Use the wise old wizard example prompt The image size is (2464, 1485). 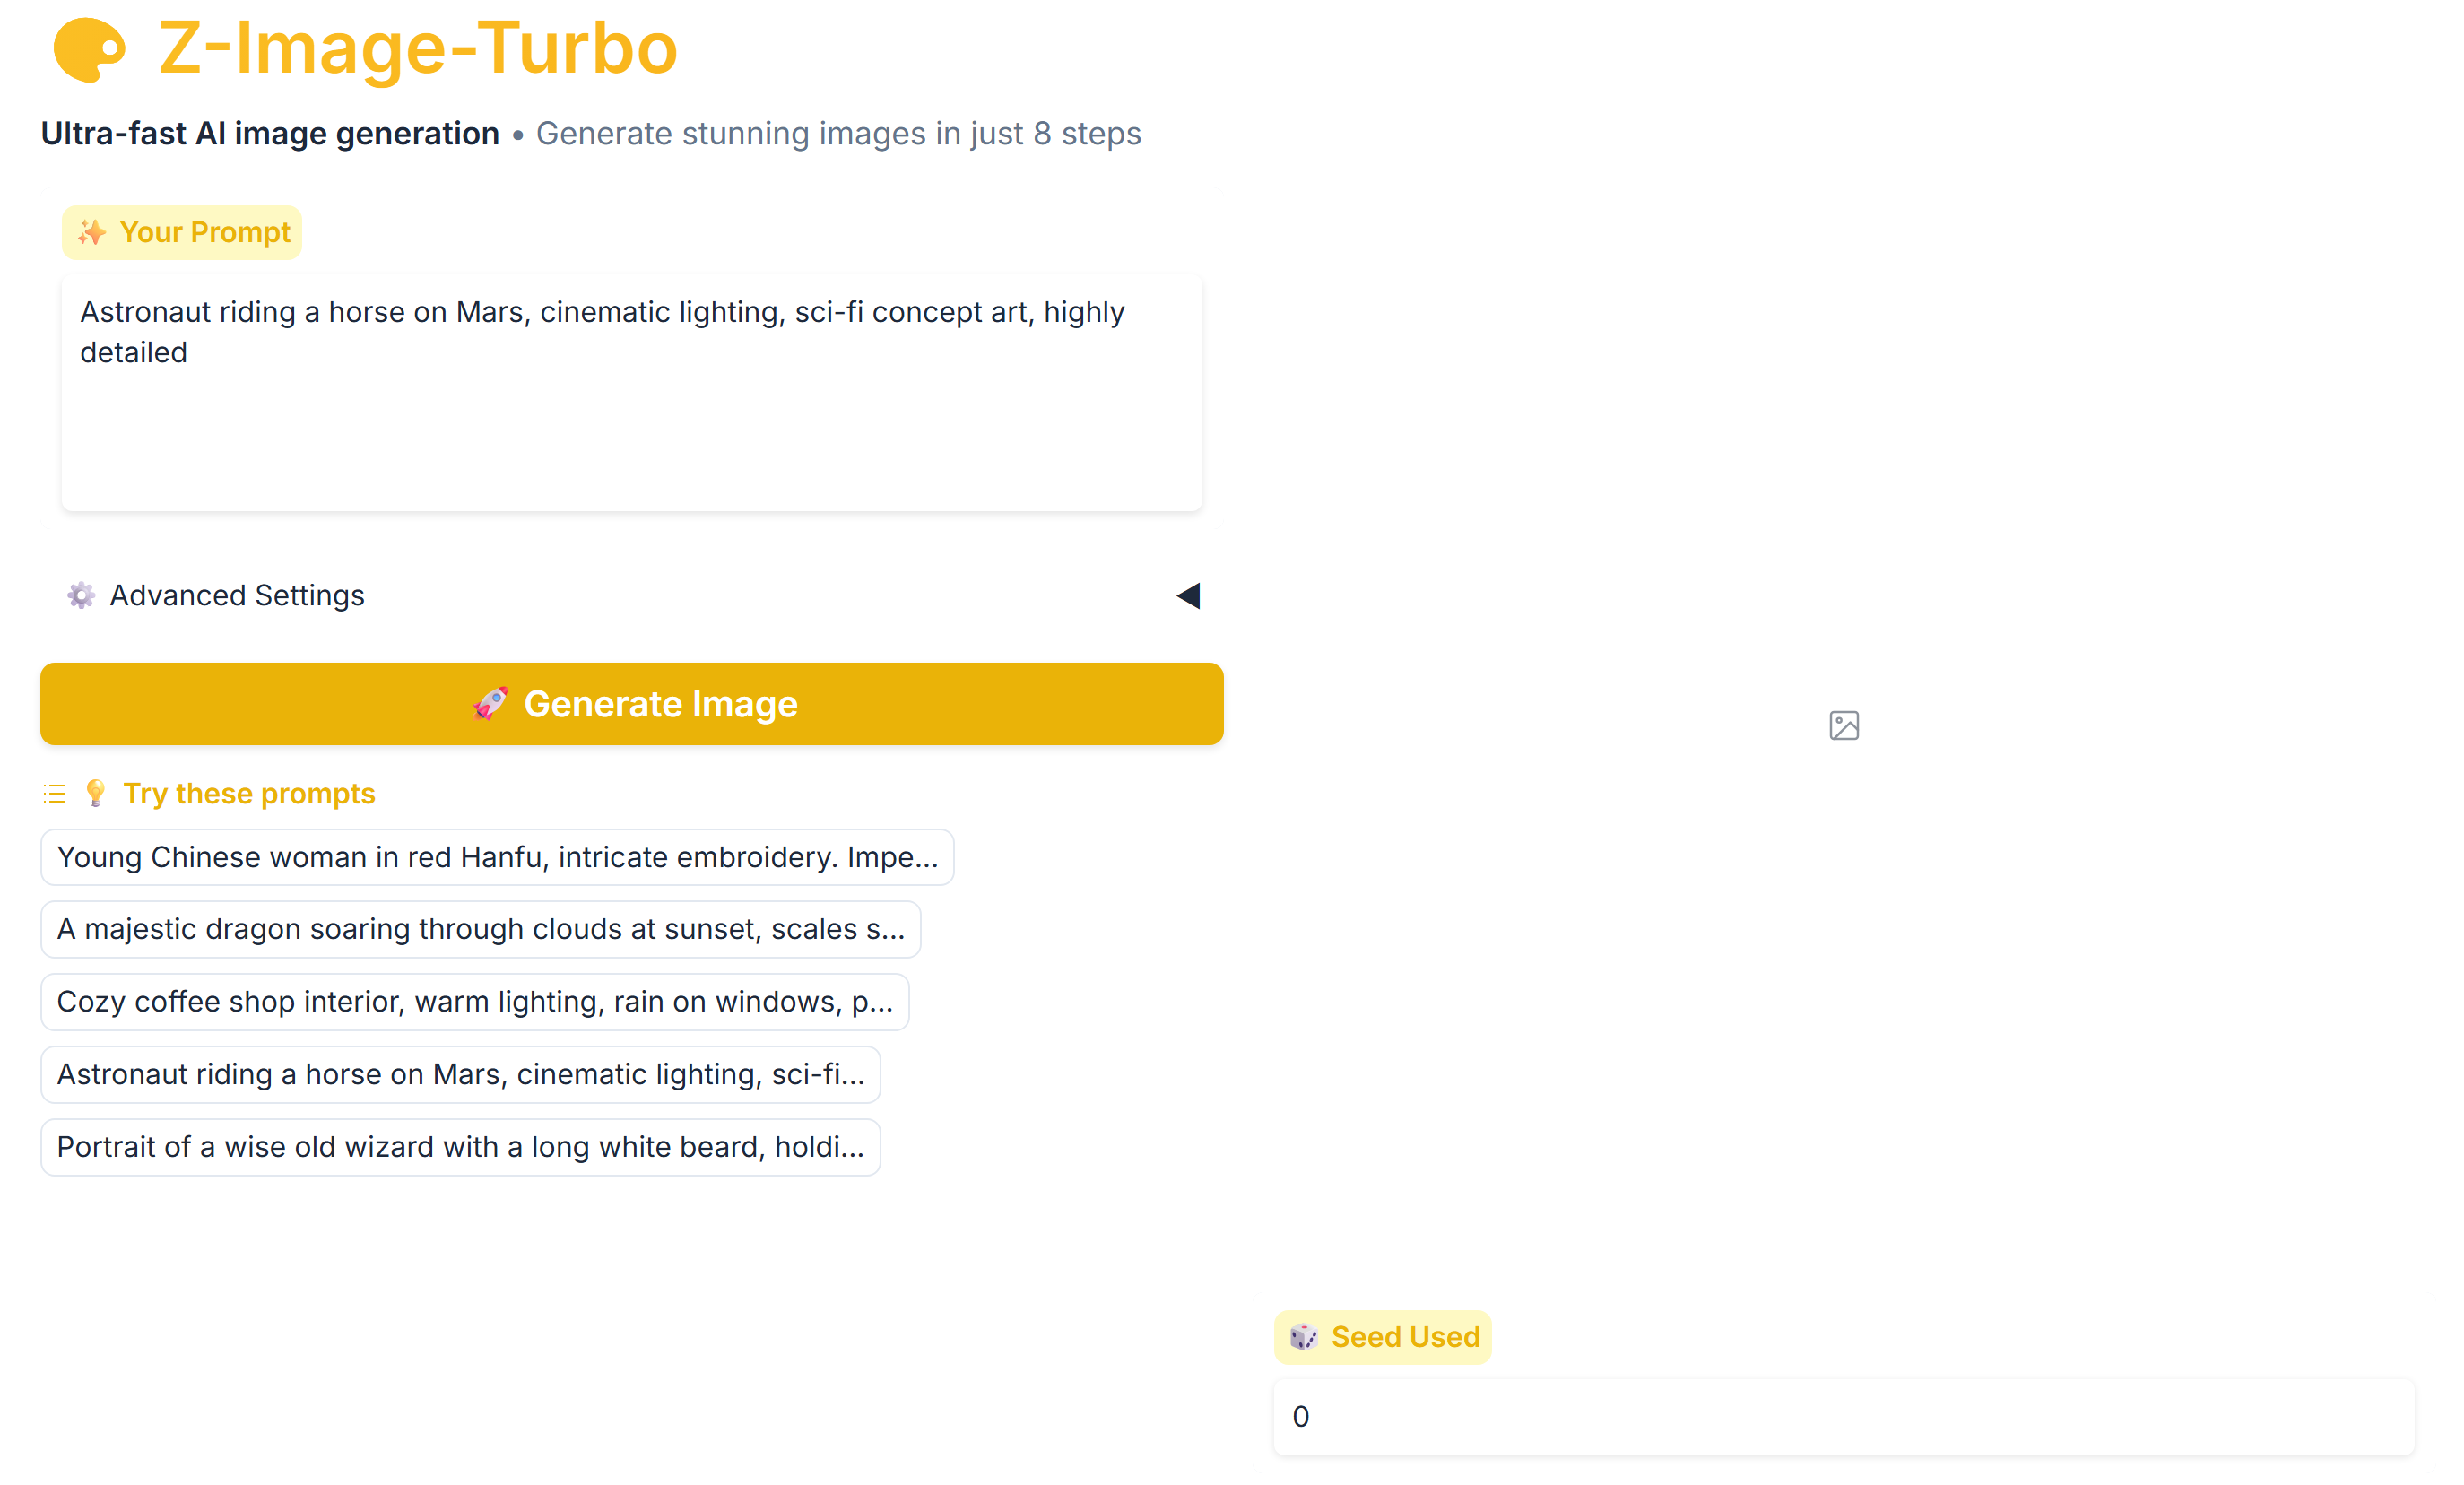tap(460, 1147)
